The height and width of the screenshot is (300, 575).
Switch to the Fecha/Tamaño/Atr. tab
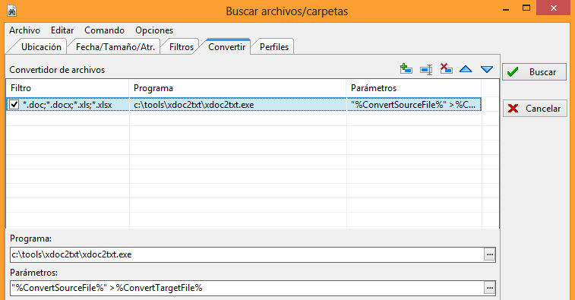click(x=115, y=47)
